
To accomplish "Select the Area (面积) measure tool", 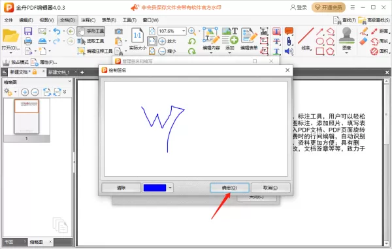I will pos(380,51).
